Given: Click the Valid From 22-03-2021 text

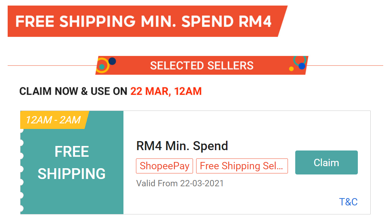Looking at the screenshot, I should pos(180,183).
